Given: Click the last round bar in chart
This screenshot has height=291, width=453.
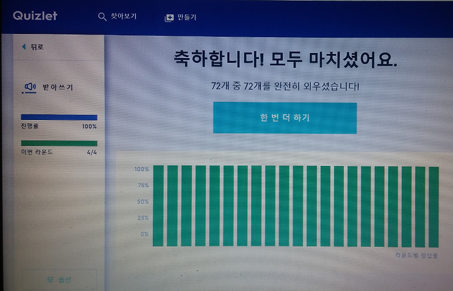Looking at the screenshot, I should [x=433, y=207].
